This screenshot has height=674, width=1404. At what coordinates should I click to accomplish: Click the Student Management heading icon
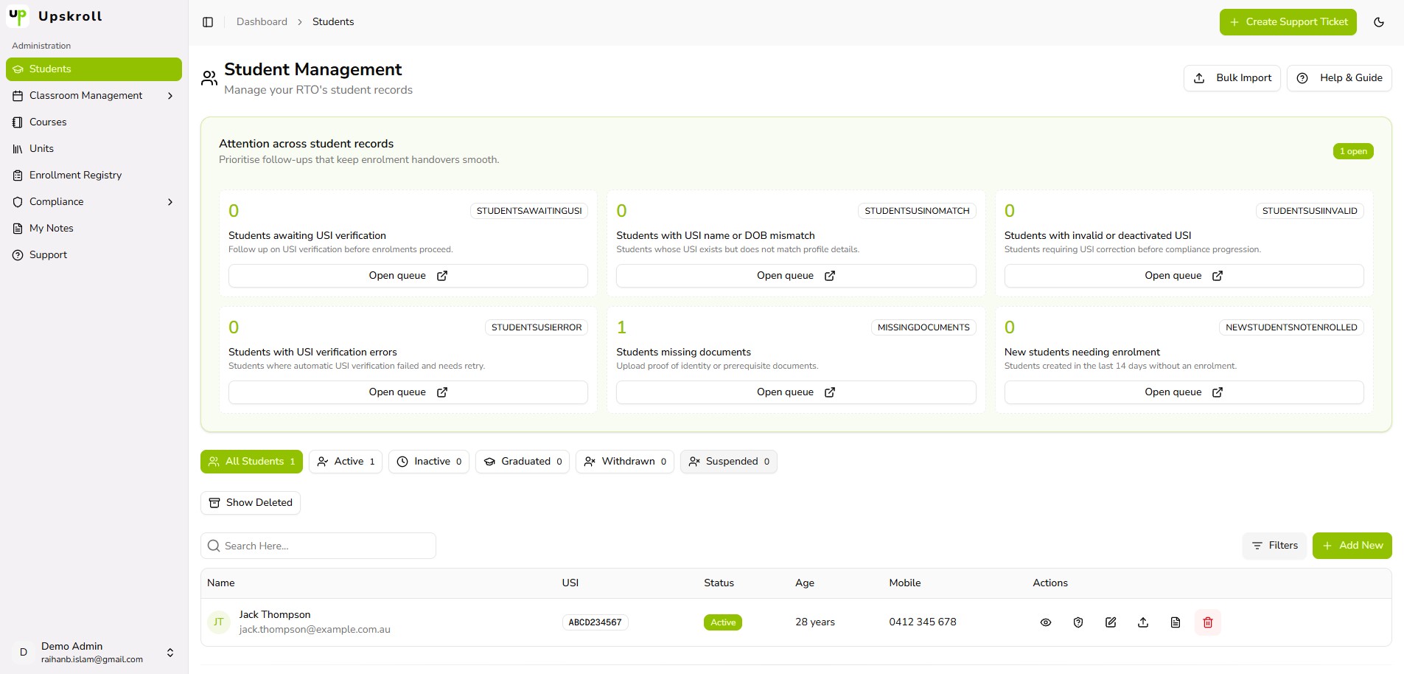(209, 78)
